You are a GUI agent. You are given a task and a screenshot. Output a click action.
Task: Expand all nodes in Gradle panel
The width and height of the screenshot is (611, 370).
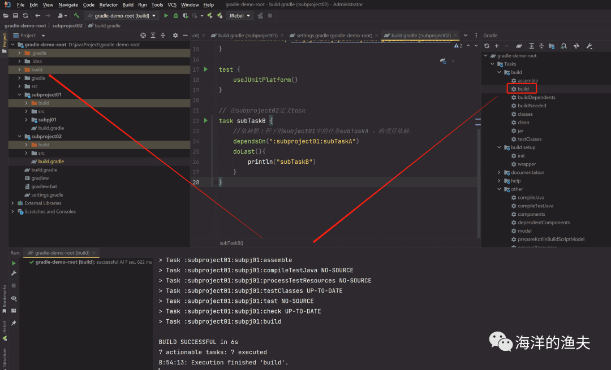point(532,46)
